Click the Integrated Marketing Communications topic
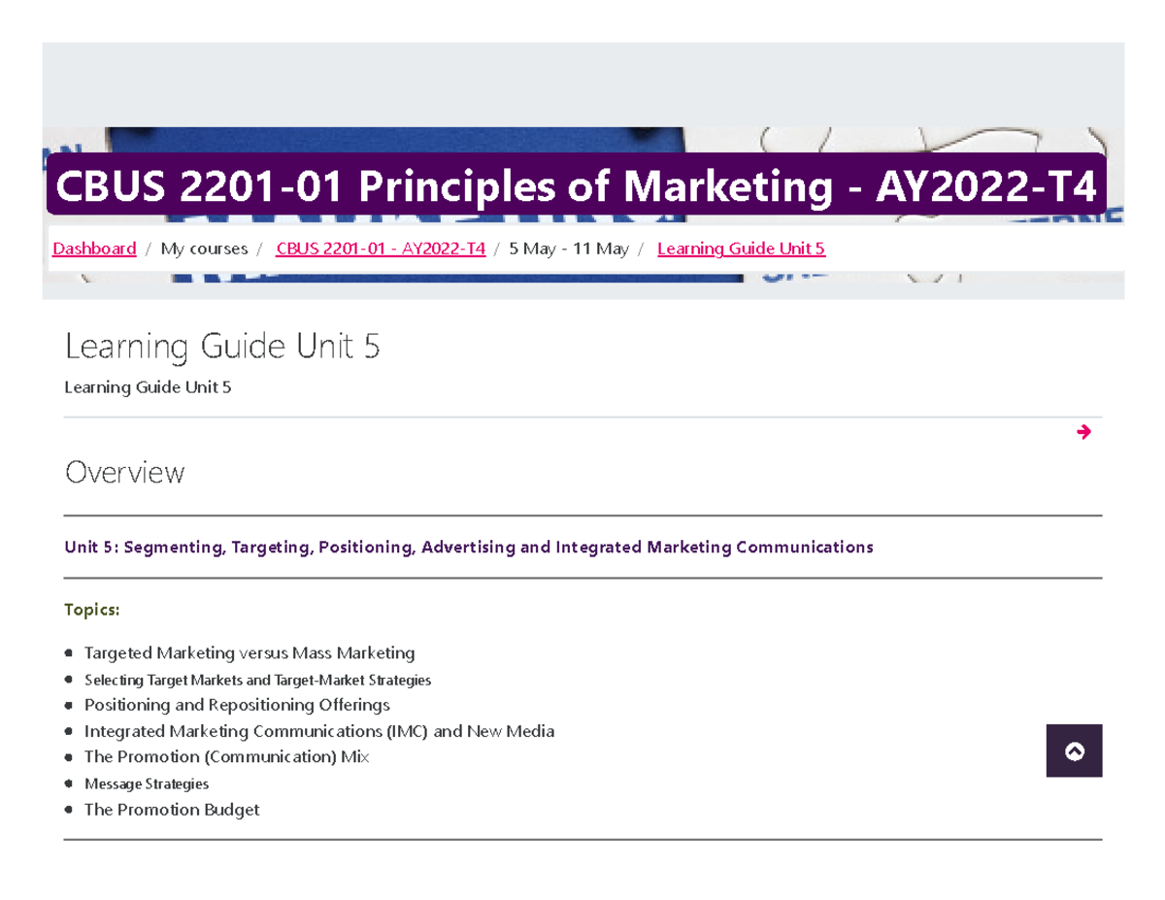The image size is (1165, 900). pyautogui.click(x=320, y=731)
